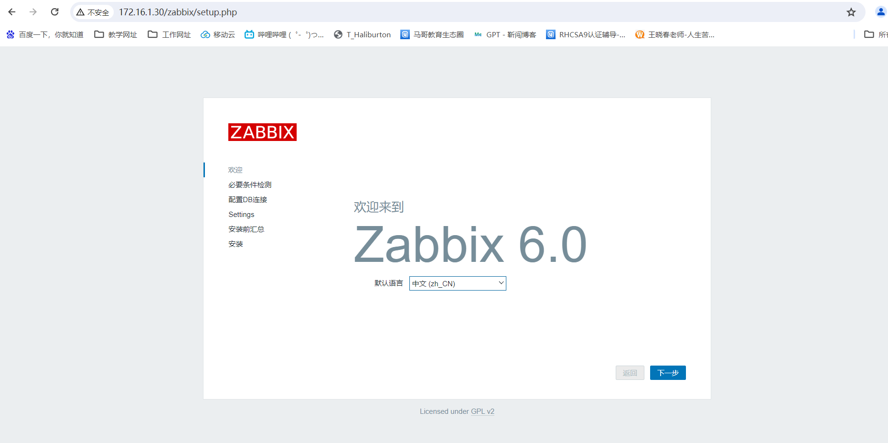The width and height of the screenshot is (888, 443).
Task: Bookmark this page with the star icon
Action: coord(851,12)
